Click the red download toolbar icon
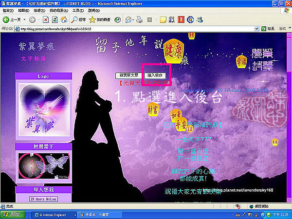This screenshot has height=219, width=292. (x=181, y=19)
